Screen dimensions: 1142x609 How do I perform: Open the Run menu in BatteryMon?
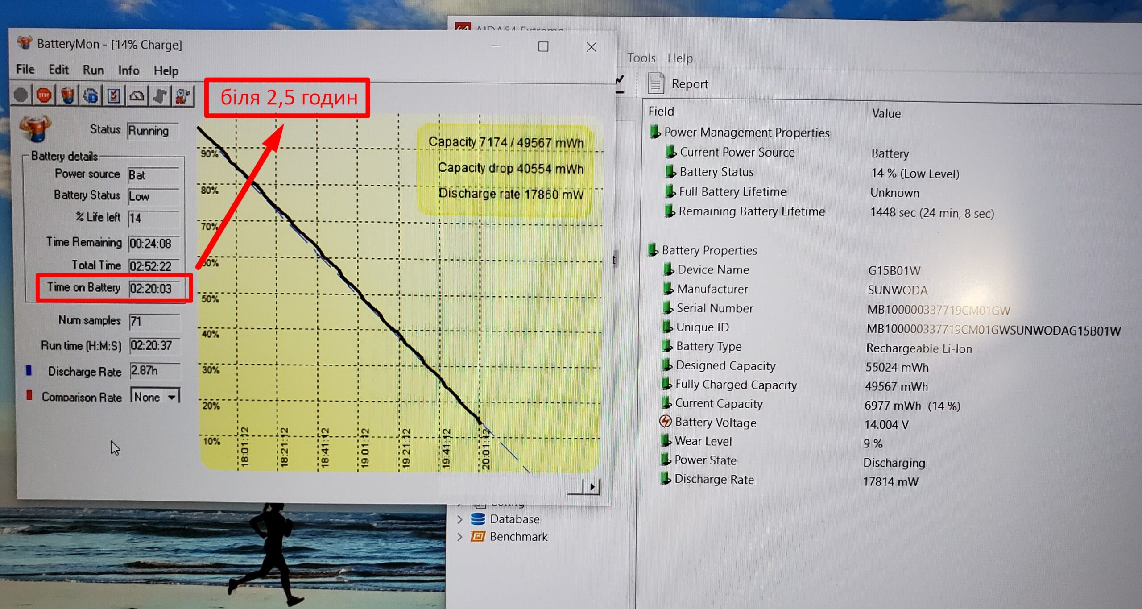pyautogui.click(x=93, y=70)
